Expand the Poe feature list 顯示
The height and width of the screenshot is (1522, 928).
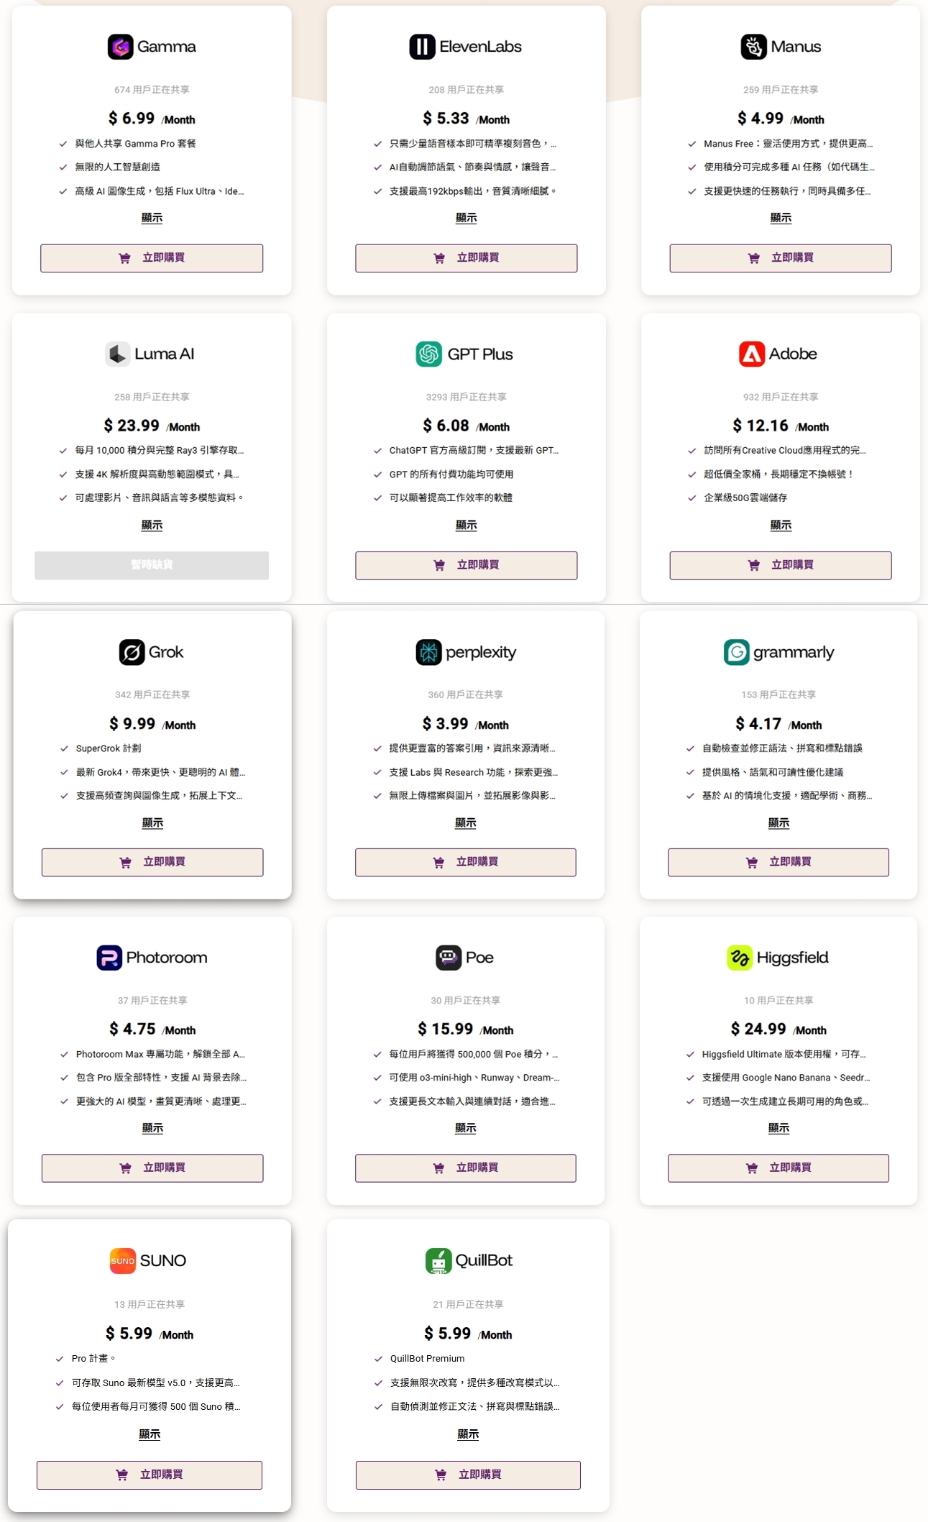(465, 1129)
